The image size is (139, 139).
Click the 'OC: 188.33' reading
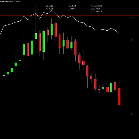coord(96,6)
